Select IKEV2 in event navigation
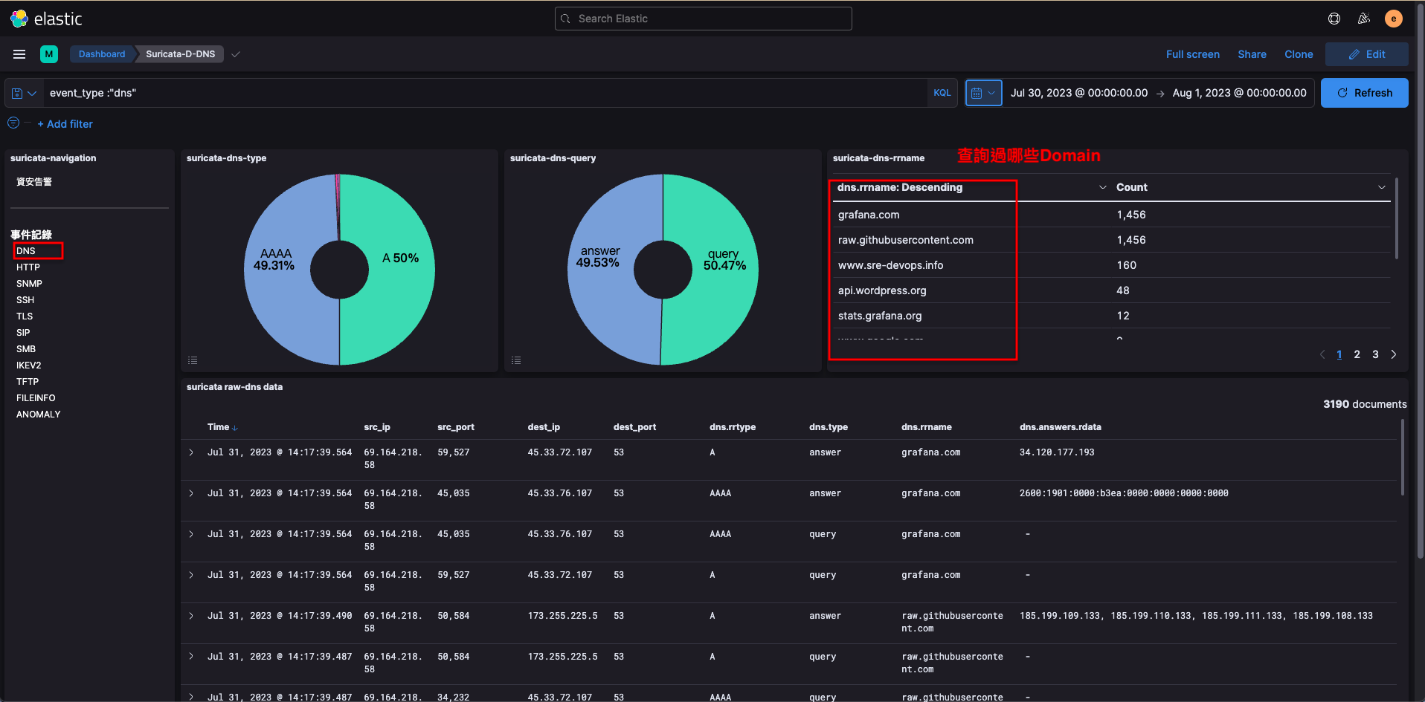1425x702 pixels. point(29,365)
